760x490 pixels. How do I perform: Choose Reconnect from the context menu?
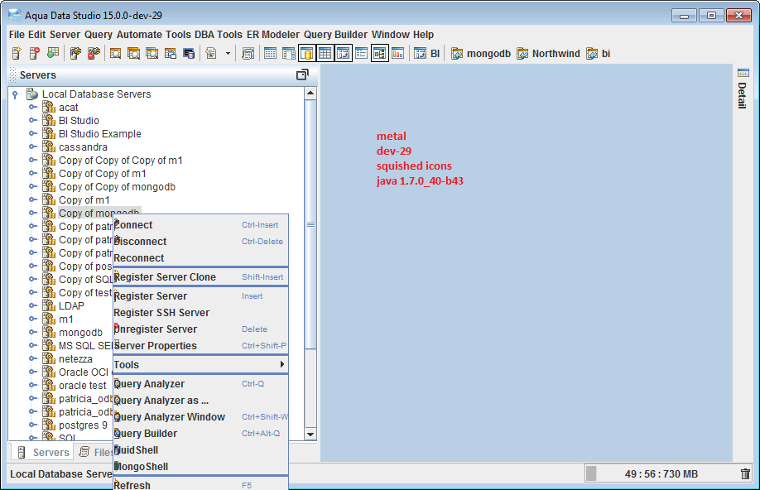[x=200, y=258]
